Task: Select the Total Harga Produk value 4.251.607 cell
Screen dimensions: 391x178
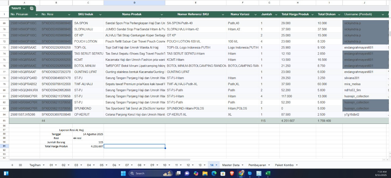Action: 88,146
